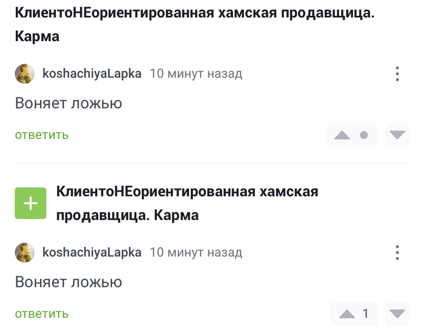
Task: Downvote the bottom comment rated 1
Action: click(397, 314)
